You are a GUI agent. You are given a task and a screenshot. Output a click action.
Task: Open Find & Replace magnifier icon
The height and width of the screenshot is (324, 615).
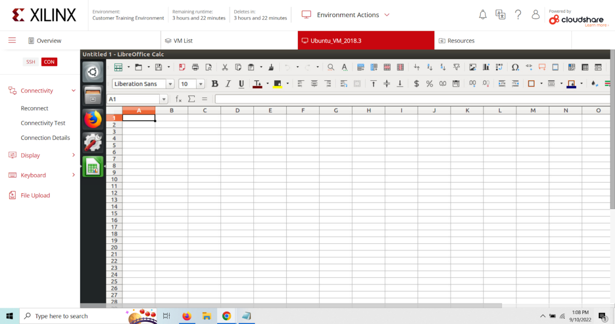(x=331, y=67)
